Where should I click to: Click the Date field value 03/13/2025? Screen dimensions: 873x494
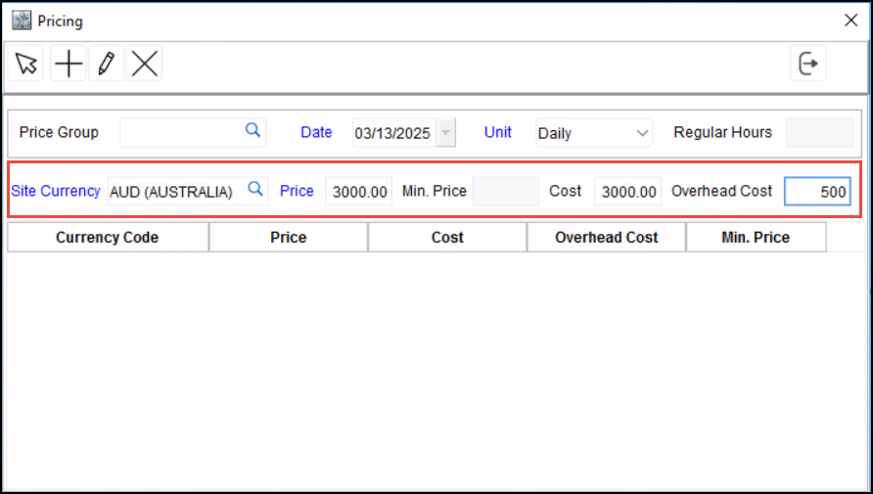[391, 133]
